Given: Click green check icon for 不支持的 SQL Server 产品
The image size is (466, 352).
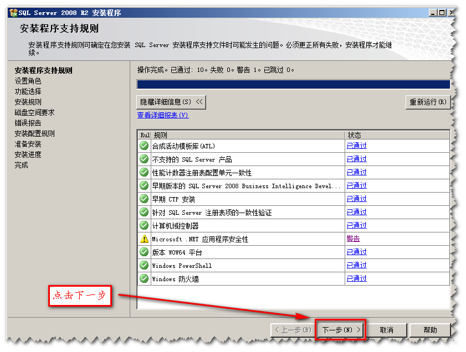Looking at the screenshot, I should (x=144, y=159).
